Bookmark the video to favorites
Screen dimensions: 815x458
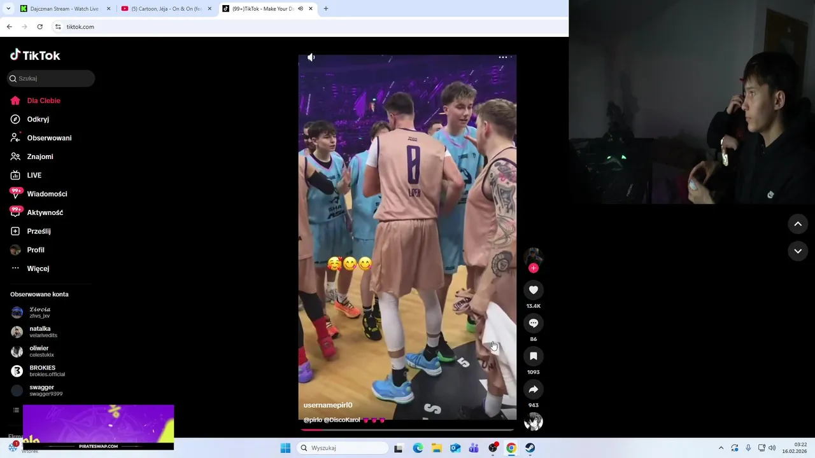coord(534,356)
